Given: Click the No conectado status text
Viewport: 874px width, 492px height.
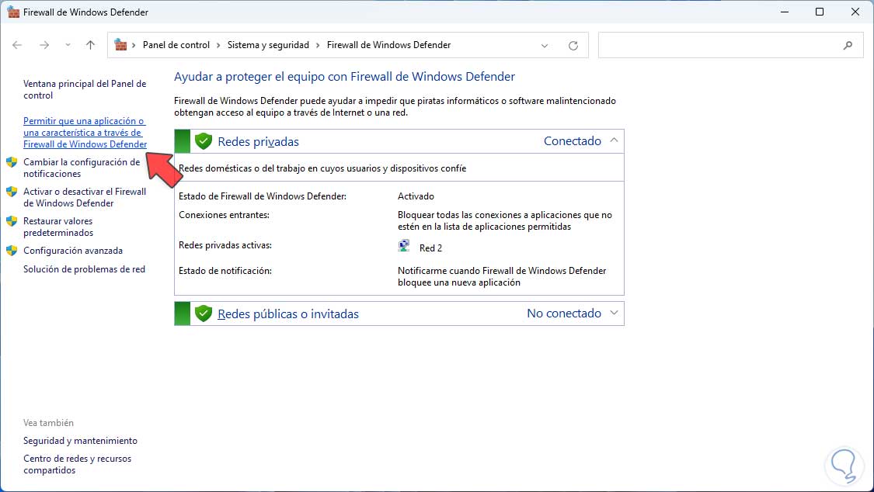Looking at the screenshot, I should tap(564, 314).
